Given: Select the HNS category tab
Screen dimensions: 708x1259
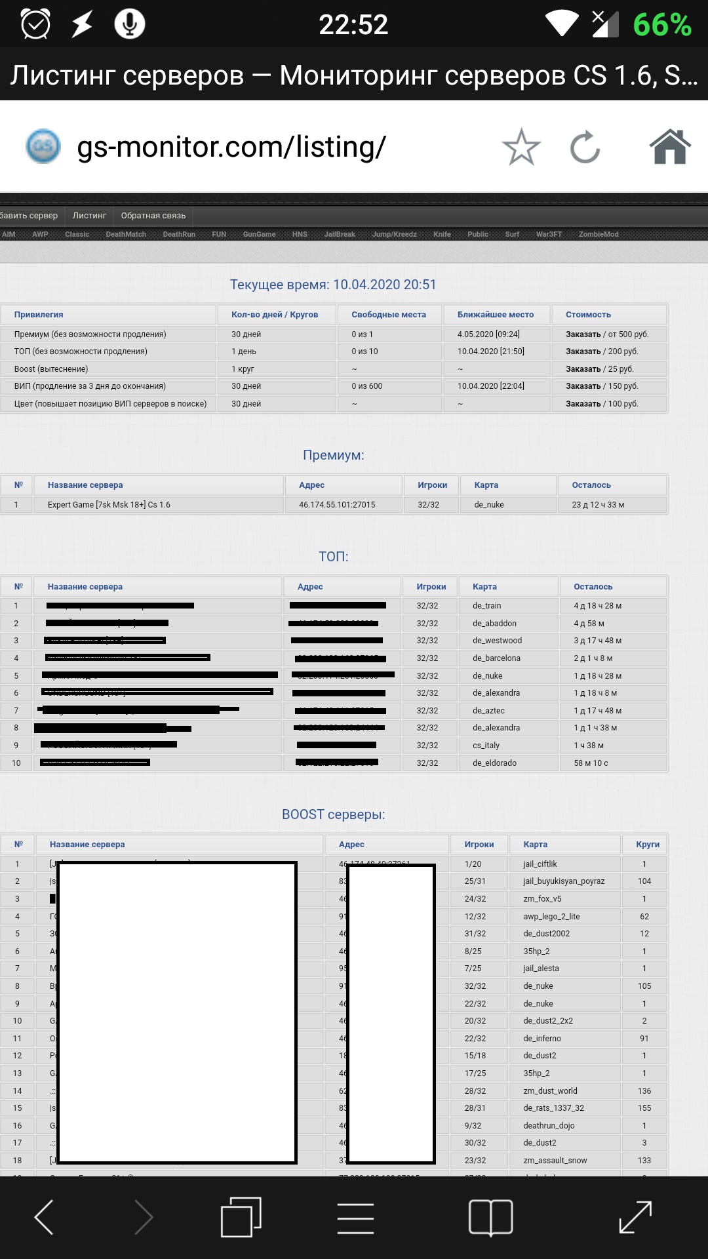Looking at the screenshot, I should coord(300,234).
